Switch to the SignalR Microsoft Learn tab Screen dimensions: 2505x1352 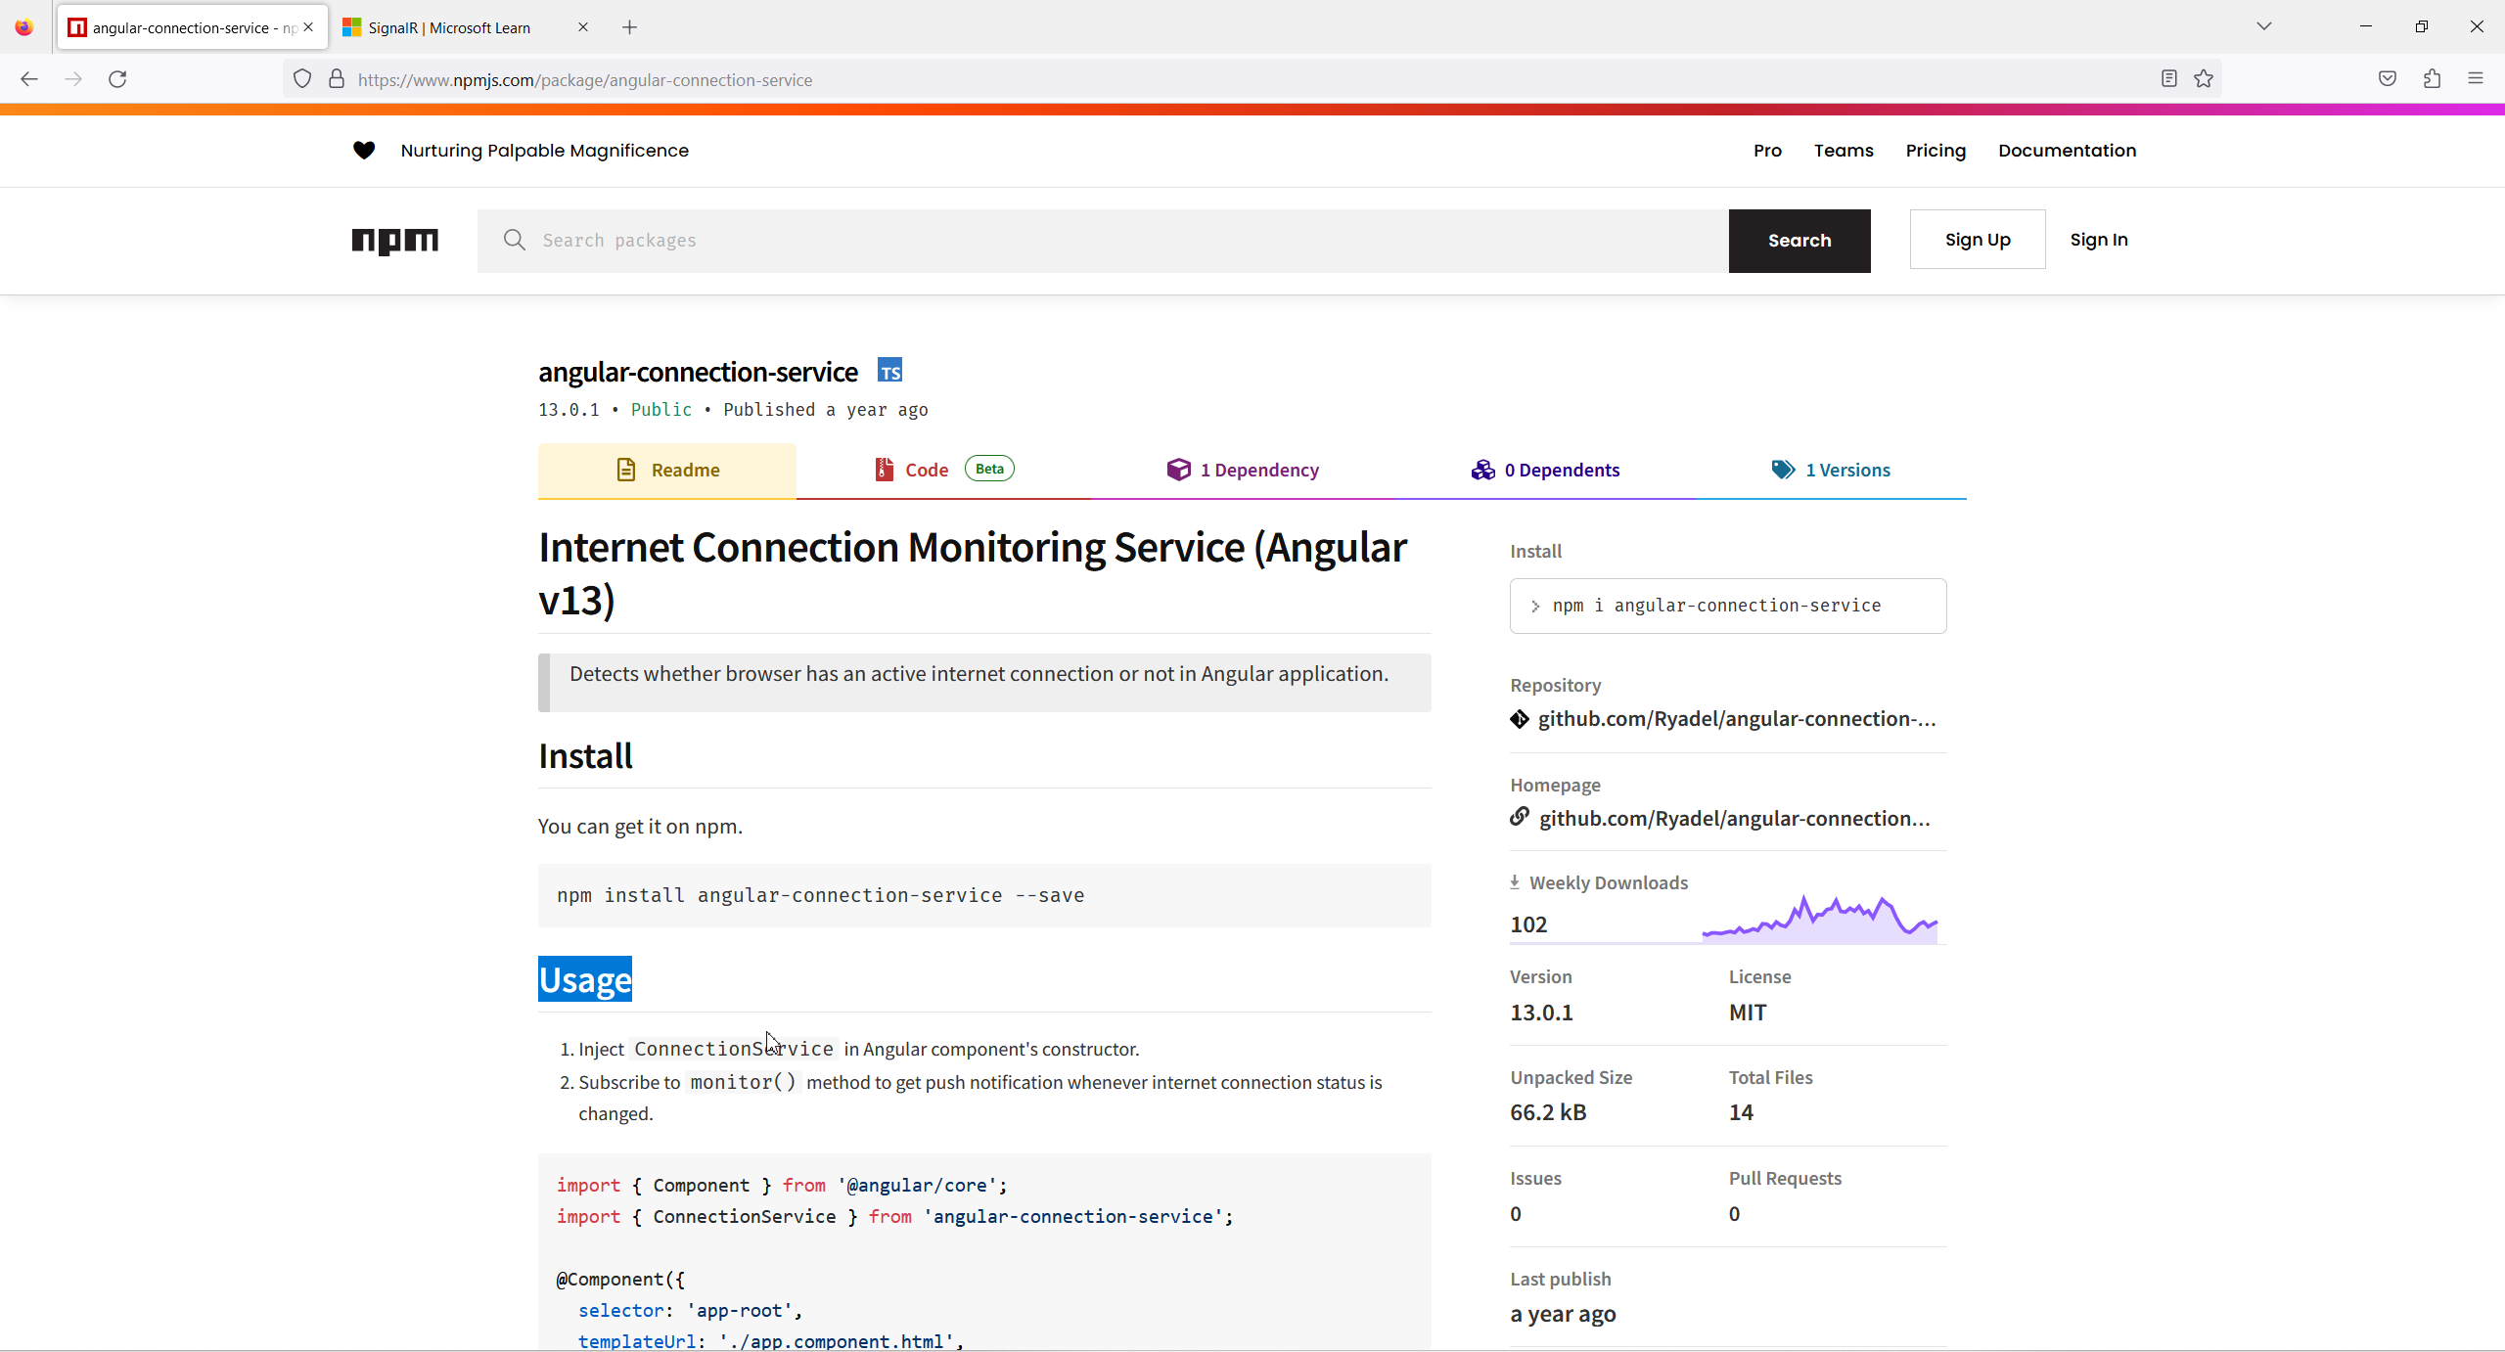450,27
